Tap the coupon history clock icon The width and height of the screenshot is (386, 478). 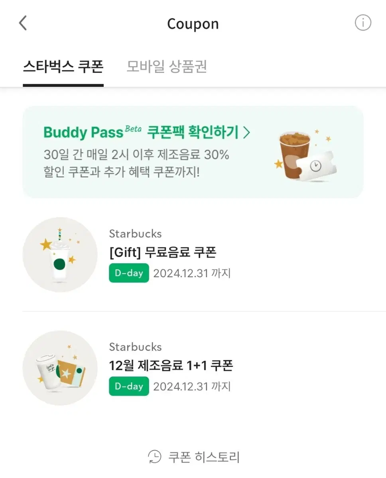tap(154, 456)
